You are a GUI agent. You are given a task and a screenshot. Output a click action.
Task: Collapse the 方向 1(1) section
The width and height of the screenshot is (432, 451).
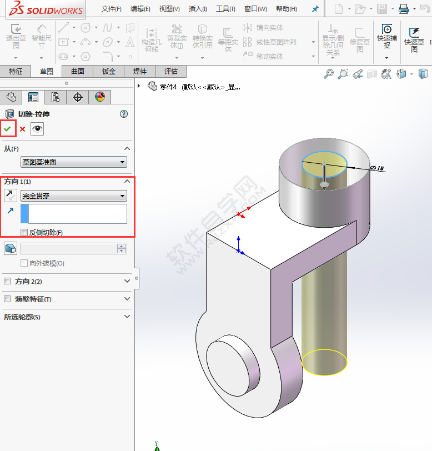tap(127, 181)
